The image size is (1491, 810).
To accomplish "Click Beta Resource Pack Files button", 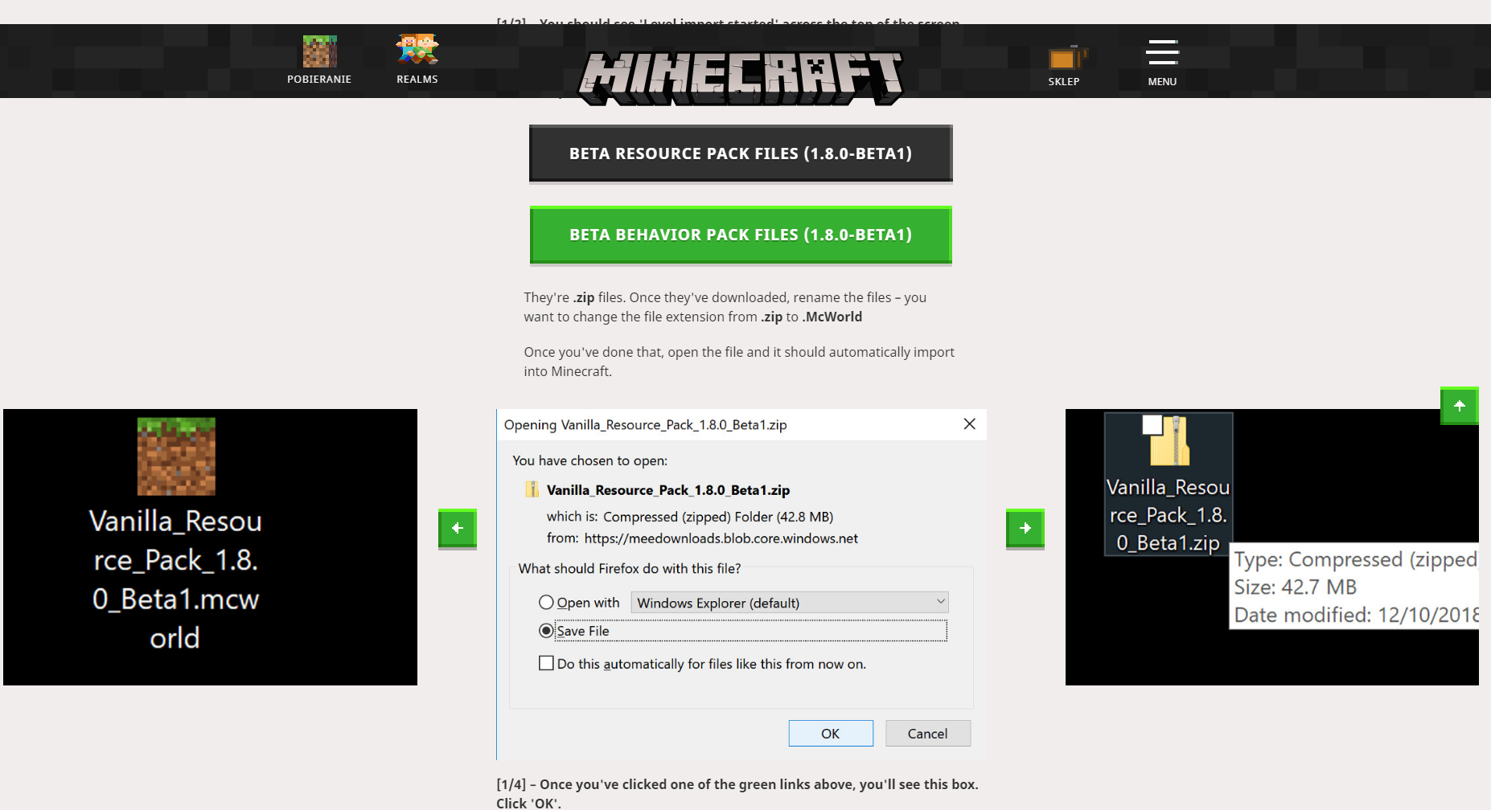I will coord(741,153).
